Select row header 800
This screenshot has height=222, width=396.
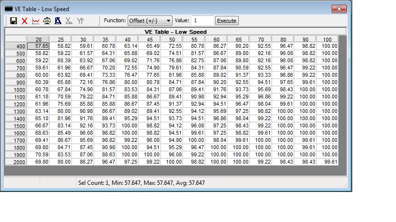click(x=15, y=75)
